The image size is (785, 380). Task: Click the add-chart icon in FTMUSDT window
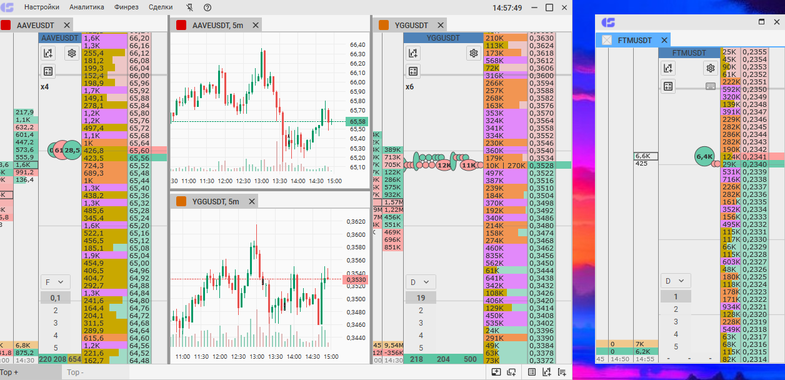click(668, 68)
